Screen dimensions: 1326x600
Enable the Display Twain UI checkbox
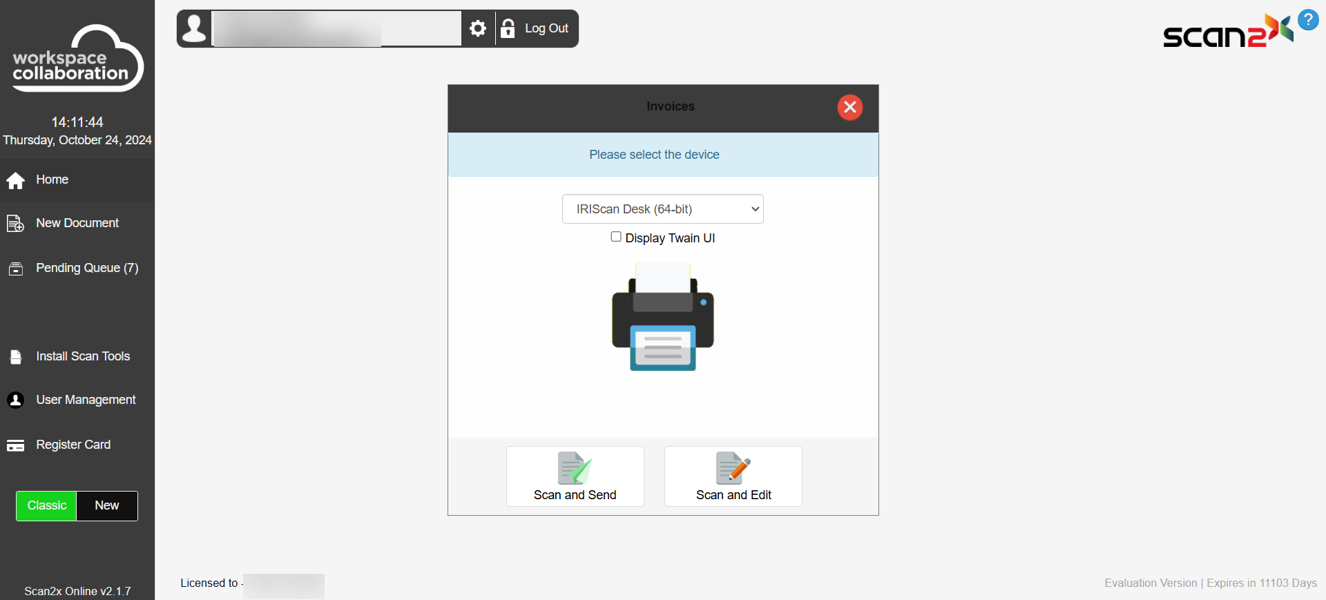tap(616, 237)
